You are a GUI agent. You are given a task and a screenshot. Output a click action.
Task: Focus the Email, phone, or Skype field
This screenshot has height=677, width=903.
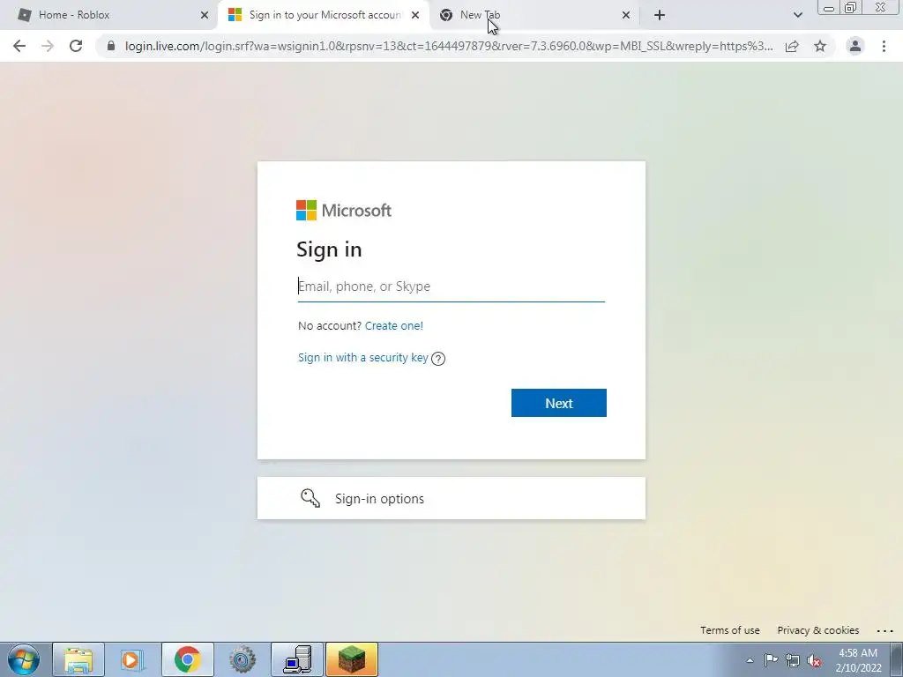click(x=451, y=286)
